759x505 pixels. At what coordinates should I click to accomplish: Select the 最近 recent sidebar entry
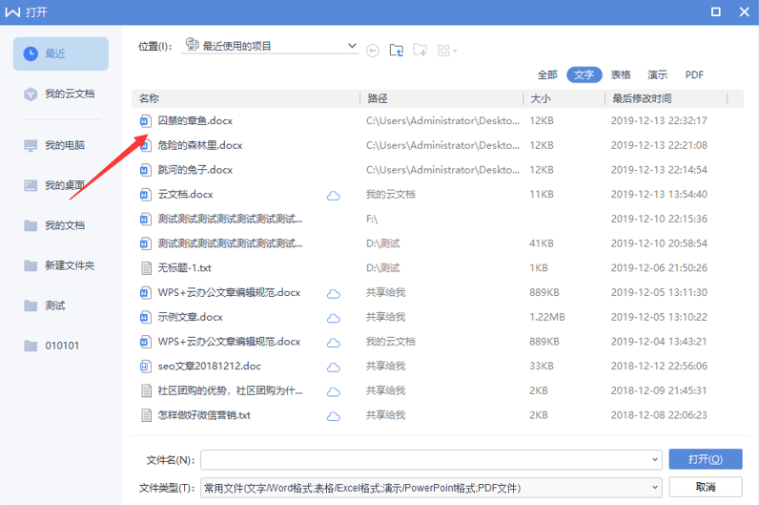(x=60, y=53)
